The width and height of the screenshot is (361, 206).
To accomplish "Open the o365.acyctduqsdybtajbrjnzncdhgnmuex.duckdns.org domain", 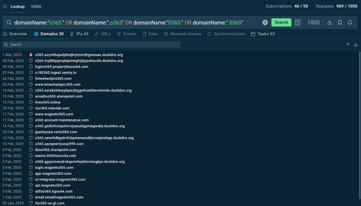I will click(x=79, y=55).
